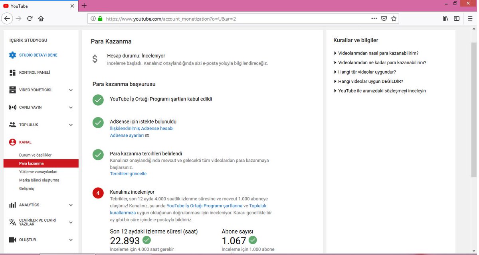Screen dimensions: 479x255
Task: Expand 'Hangi tür videolar uygundur?'
Action: [365, 72]
